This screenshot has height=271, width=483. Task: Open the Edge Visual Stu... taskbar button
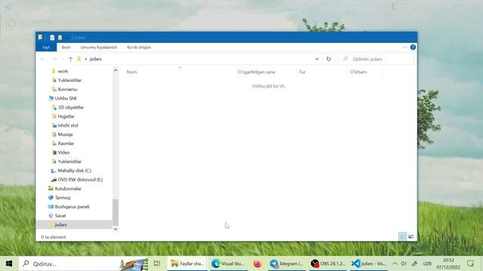[x=228, y=263]
